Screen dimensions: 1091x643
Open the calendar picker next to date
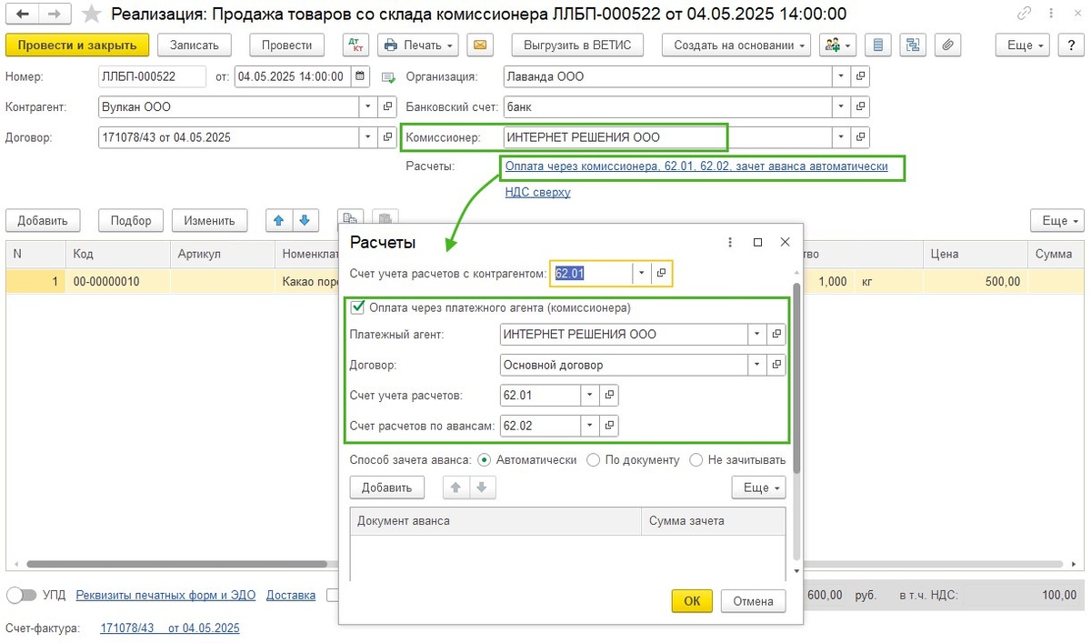click(361, 76)
